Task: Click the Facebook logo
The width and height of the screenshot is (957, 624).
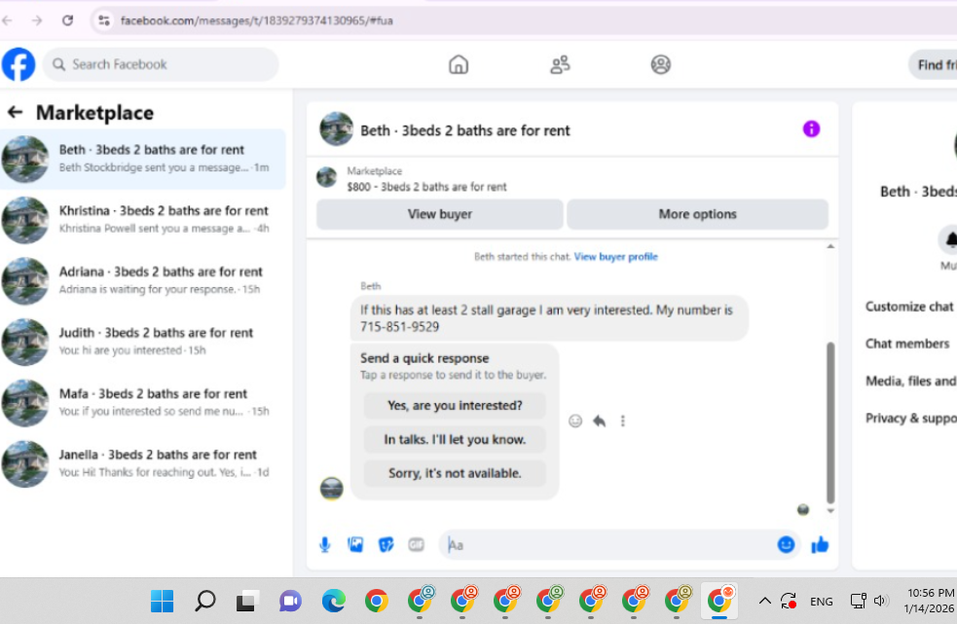Action: (18, 64)
